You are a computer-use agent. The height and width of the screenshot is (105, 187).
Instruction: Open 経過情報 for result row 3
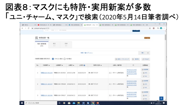[x=145, y=92]
